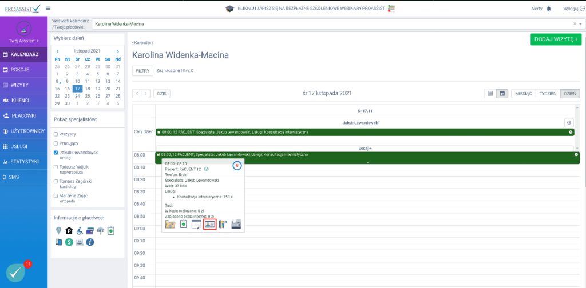Viewport: 586px width, 288px height.
Task: Open the calendar/facility selection dropdown
Action: pos(580,24)
